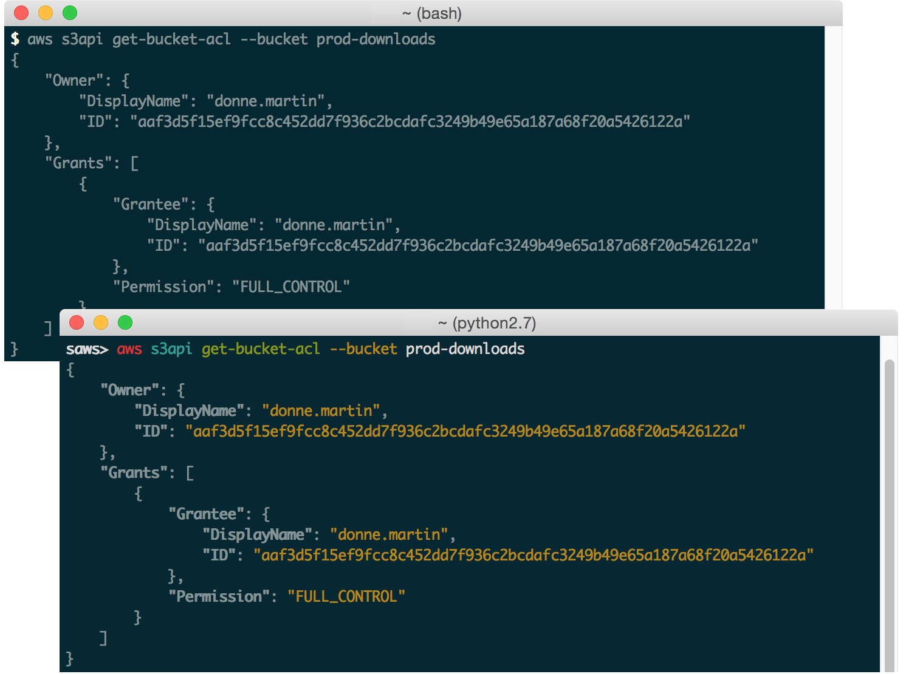This screenshot has height=674, width=906.
Task: Click the '~ (bash)' window title
Action: point(432,13)
